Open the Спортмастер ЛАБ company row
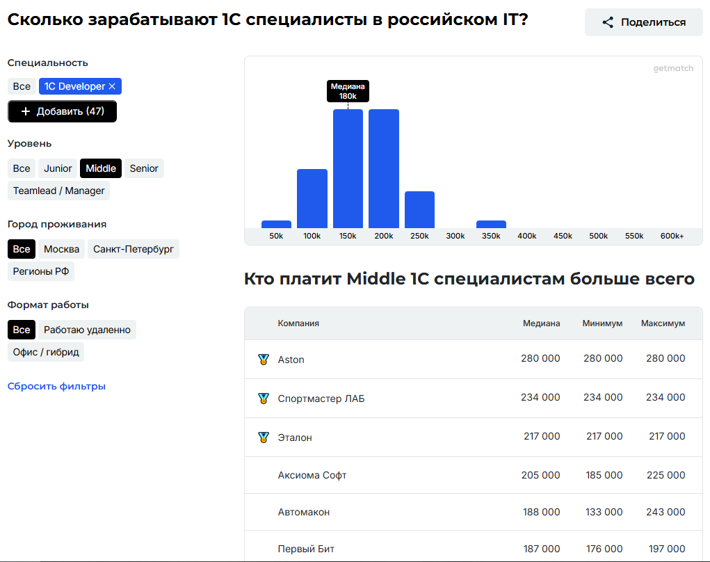The image size is (710, 562). [474, 398]
